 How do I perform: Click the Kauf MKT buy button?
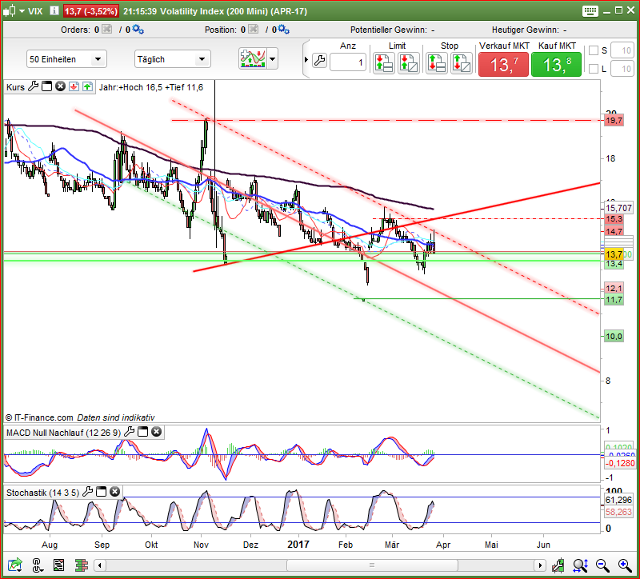556,64
